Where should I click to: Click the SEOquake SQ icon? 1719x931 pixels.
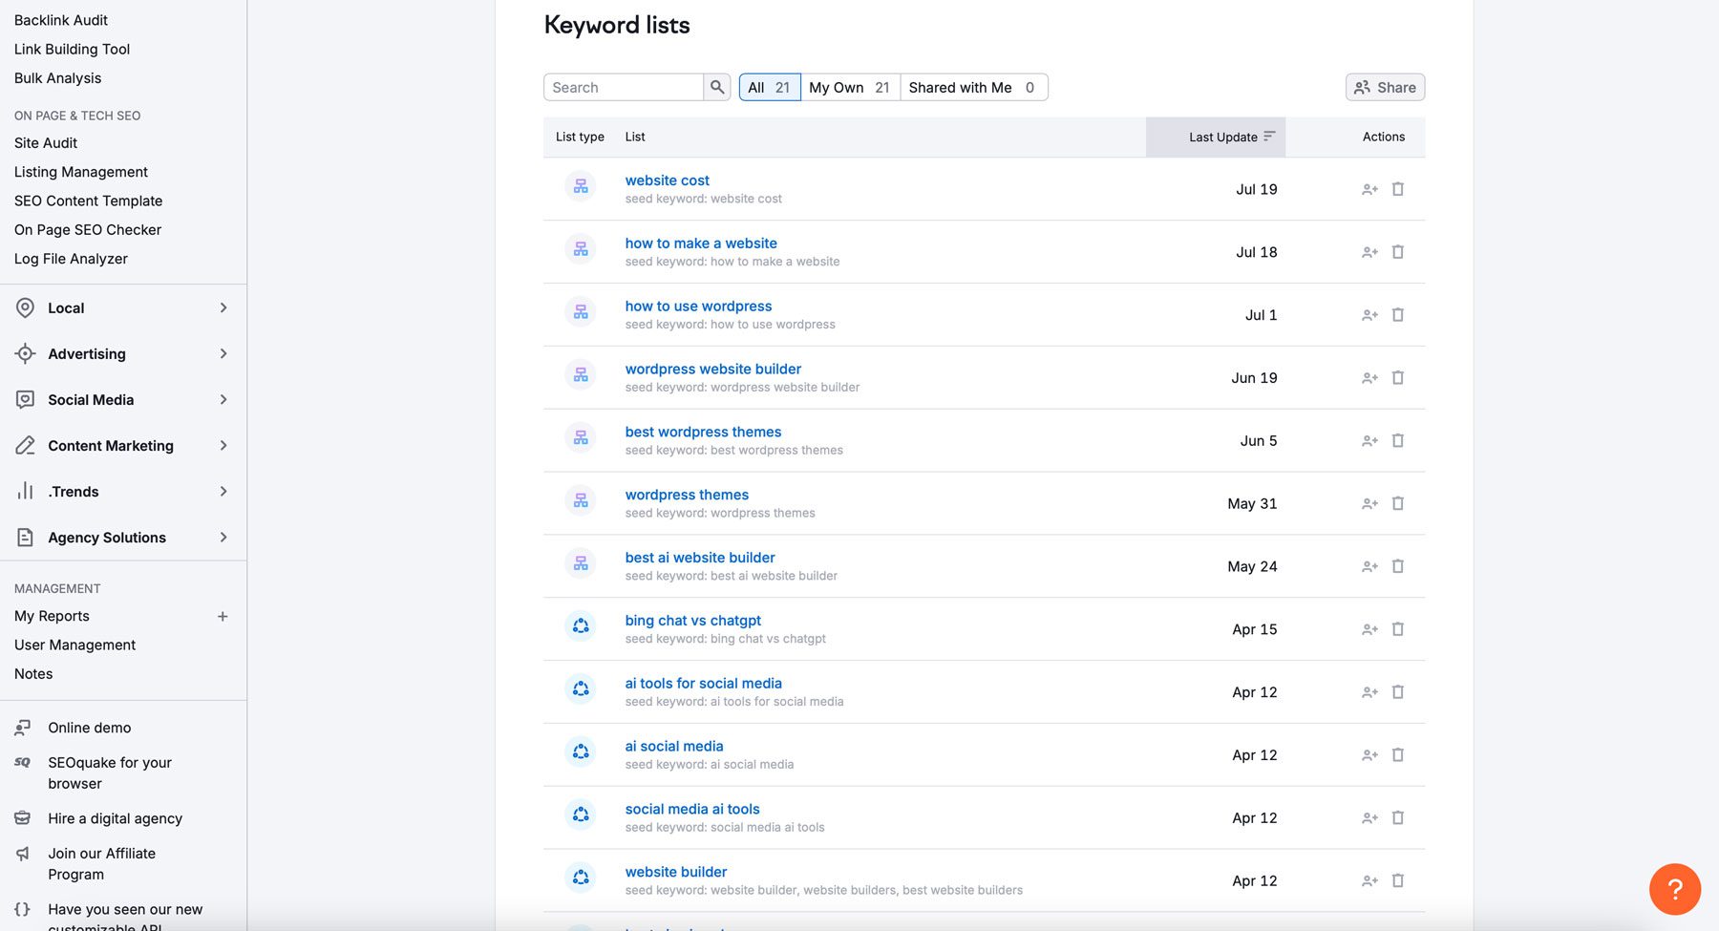[x=21, y=762]
